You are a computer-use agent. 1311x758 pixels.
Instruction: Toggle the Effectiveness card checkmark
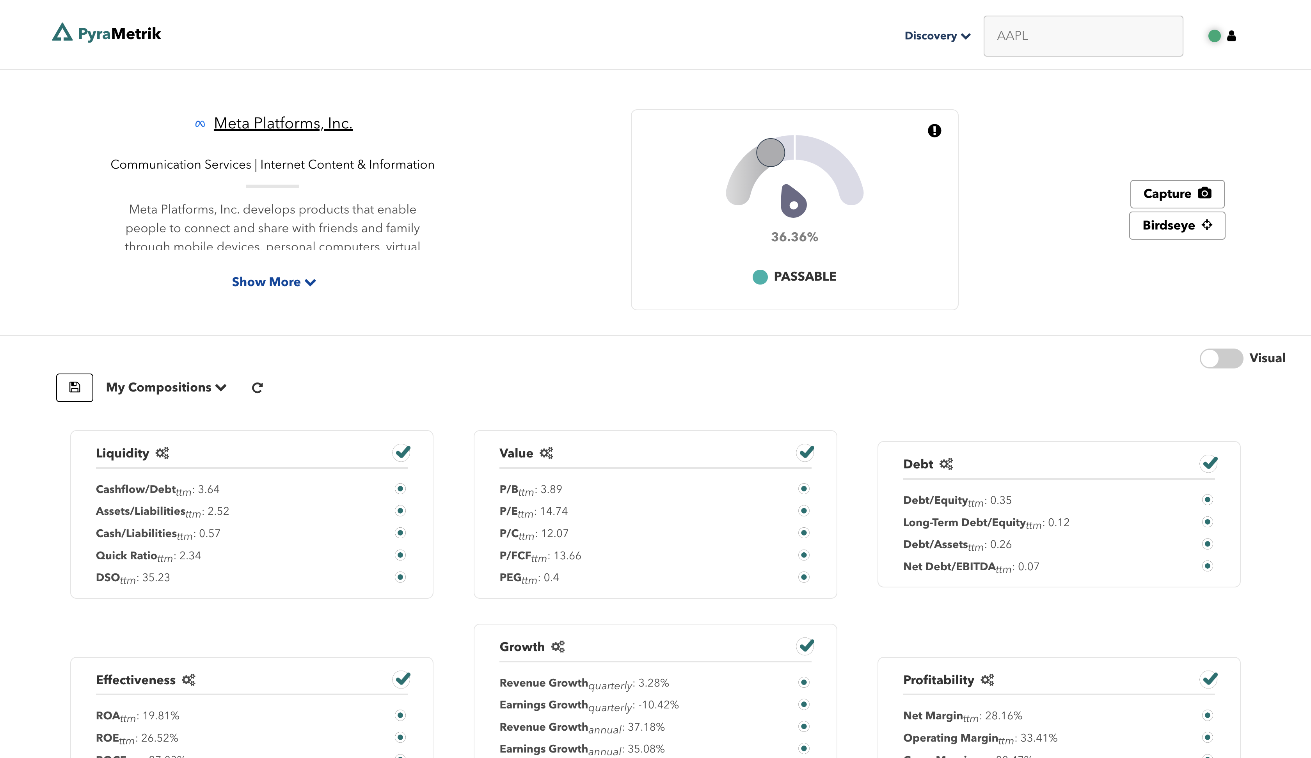[x=401, y=680]
